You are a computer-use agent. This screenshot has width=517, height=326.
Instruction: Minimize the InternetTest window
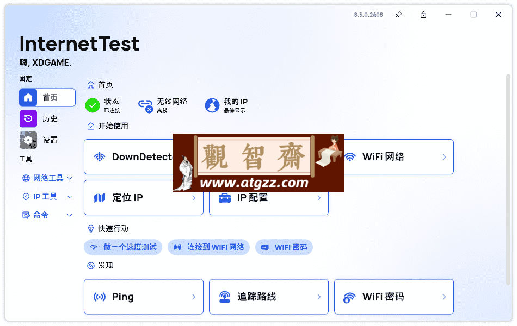point(448,15)
